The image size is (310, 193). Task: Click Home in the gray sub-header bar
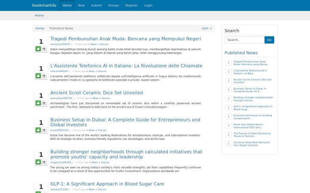[39, 15]
